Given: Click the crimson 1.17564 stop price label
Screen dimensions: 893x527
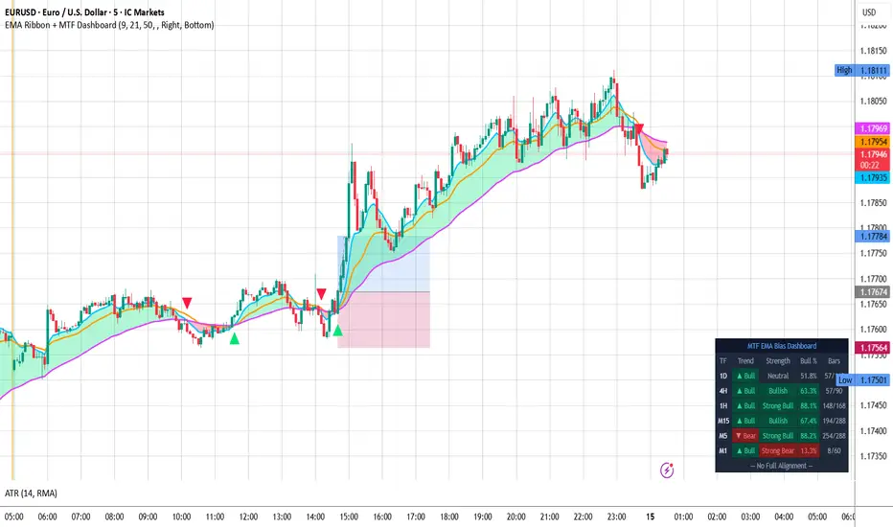Looking at the screenshot, I should click(x=873, y=348).
